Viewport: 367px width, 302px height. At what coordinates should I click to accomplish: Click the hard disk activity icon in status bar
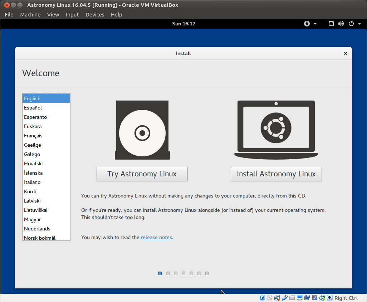tap(262, 297)
